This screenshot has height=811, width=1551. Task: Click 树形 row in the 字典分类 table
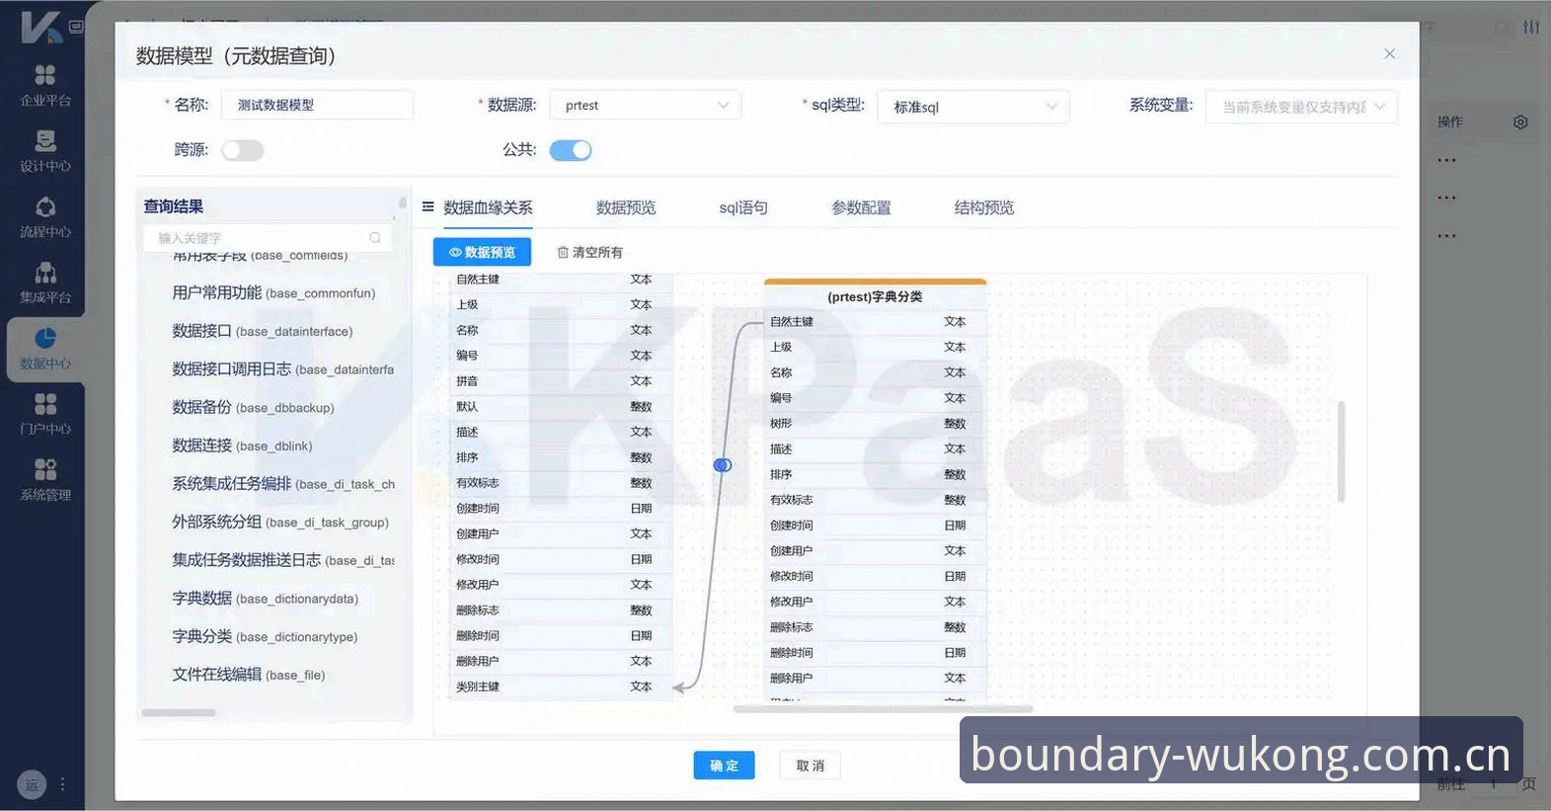pyautogui.click(x=875, y=424)
